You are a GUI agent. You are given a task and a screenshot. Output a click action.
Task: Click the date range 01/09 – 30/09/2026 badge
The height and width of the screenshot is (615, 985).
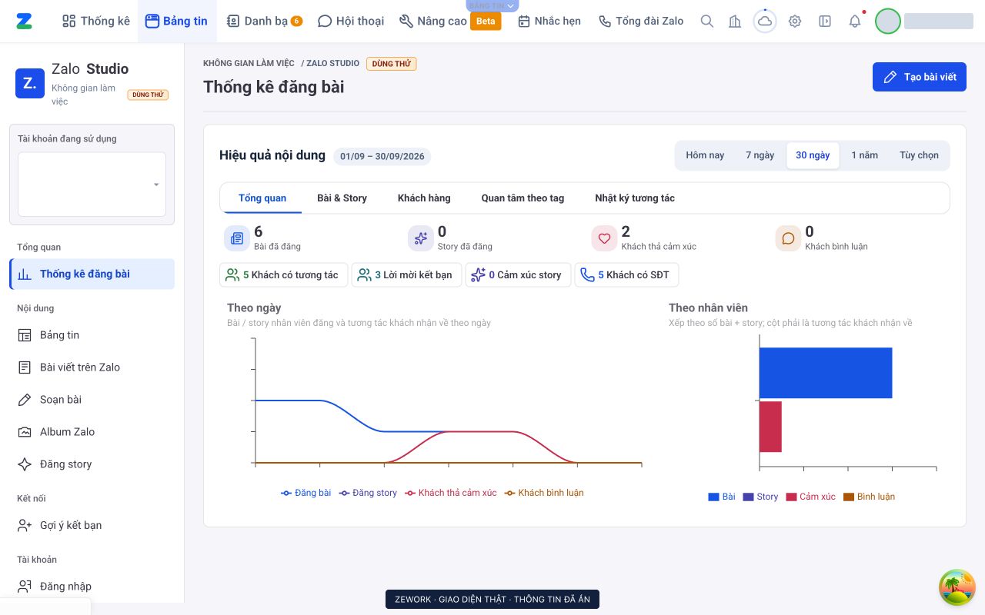coord(382,156)
